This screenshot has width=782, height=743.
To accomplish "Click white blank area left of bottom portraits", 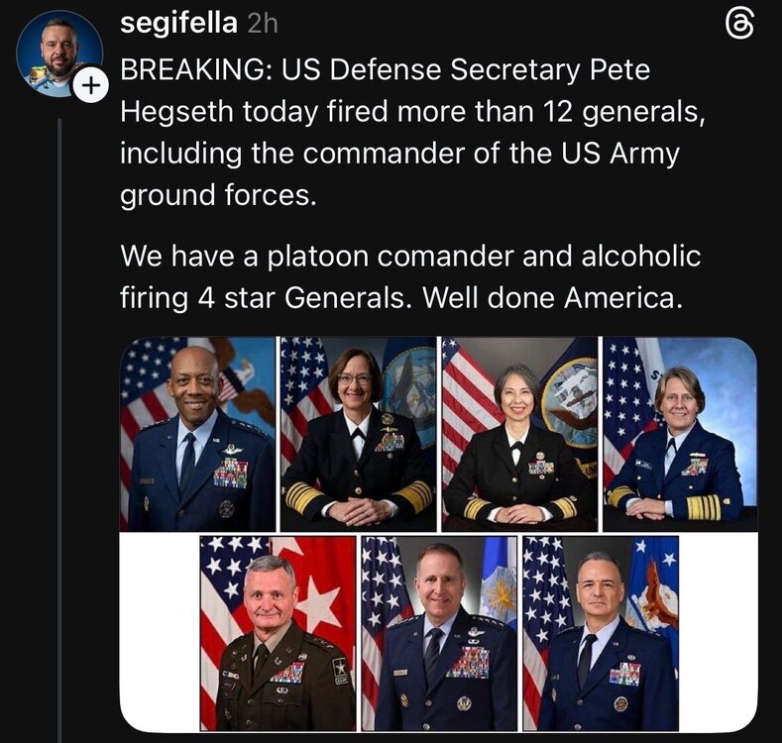I will click(159, 634).
